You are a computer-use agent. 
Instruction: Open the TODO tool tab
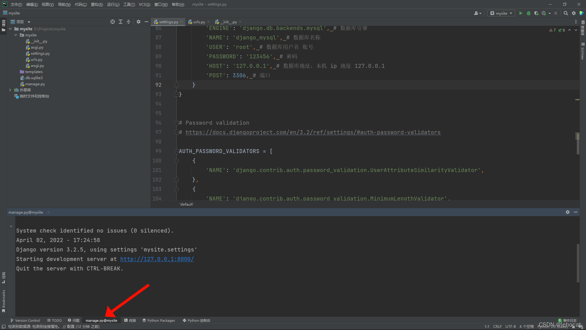point(54,321)
